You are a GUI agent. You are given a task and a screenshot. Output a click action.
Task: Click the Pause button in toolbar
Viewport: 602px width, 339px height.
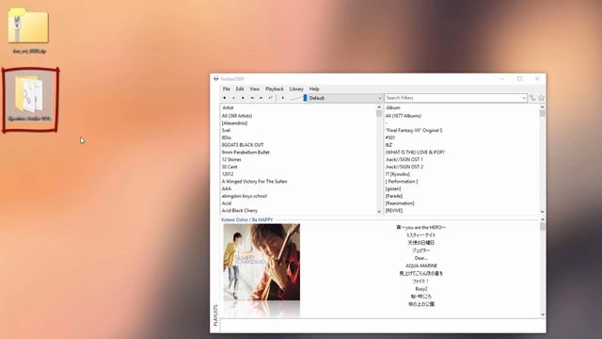point(233,98)
